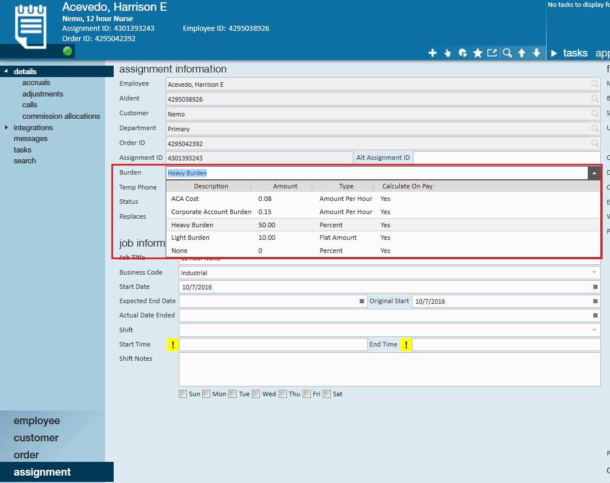
Task: Open the Start Date calendar picker
Action: (595, 287)
